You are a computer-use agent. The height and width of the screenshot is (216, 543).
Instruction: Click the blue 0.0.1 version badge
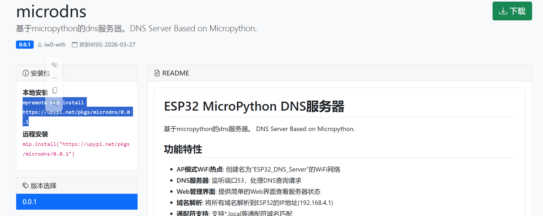coord(25,45)
